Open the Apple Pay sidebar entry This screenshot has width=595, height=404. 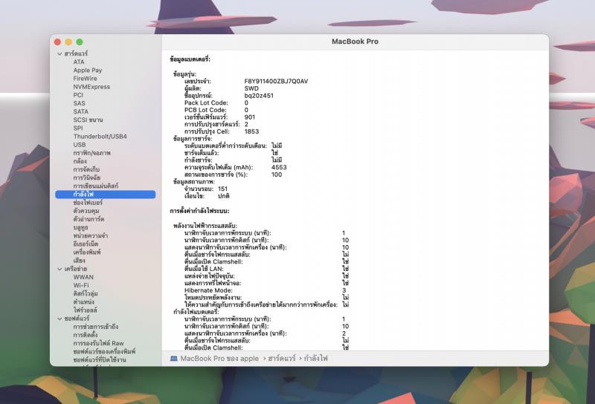click(88, 70)
